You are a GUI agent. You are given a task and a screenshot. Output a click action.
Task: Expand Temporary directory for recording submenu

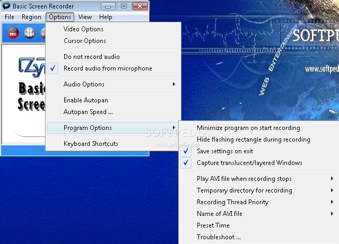[259, 190]
